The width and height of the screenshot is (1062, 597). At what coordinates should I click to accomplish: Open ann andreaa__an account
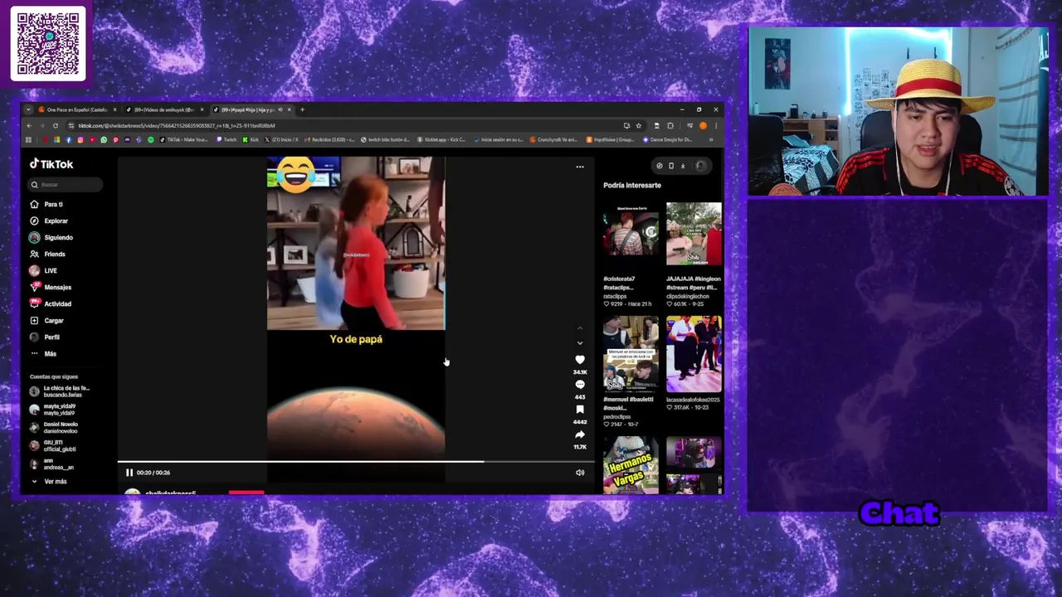52,464
